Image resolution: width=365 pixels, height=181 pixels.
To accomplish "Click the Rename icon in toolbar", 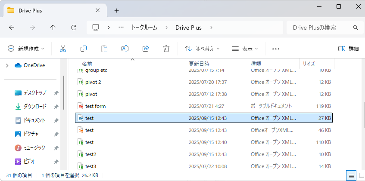I will [125, 49].
